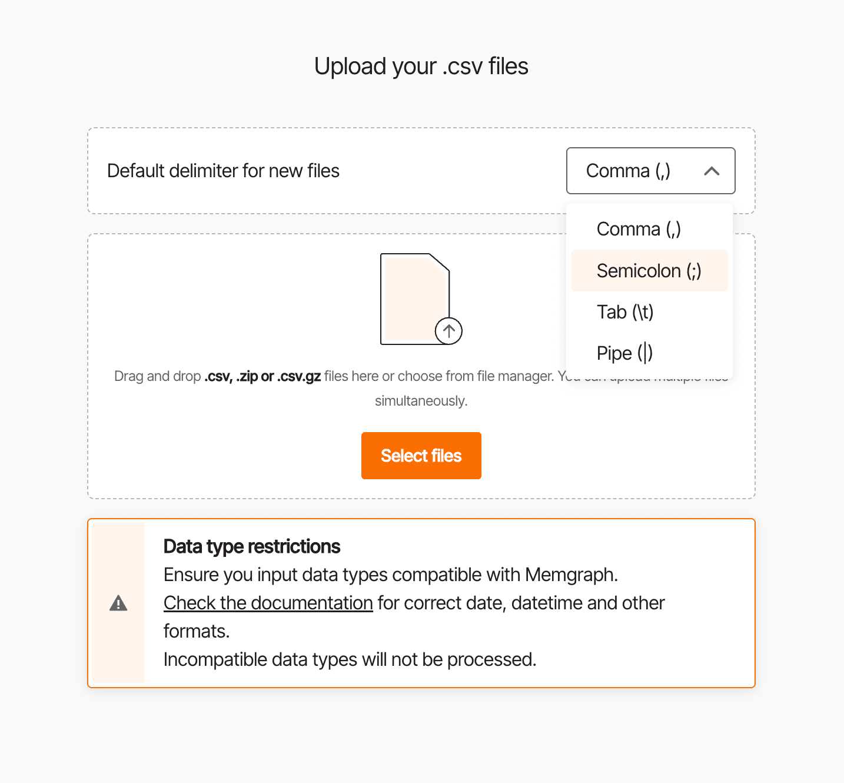Open the Check the documentation link
This screenshot has height=783, width=844.
(x=268, y=603)
